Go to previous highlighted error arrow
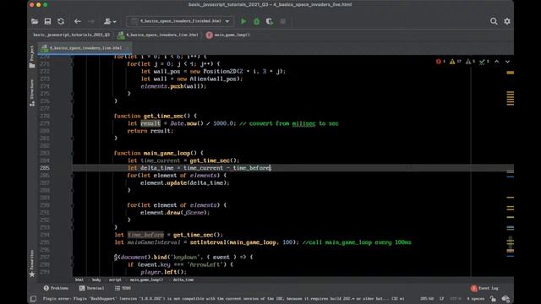This screenshot has height=304, width=541. 497,62
